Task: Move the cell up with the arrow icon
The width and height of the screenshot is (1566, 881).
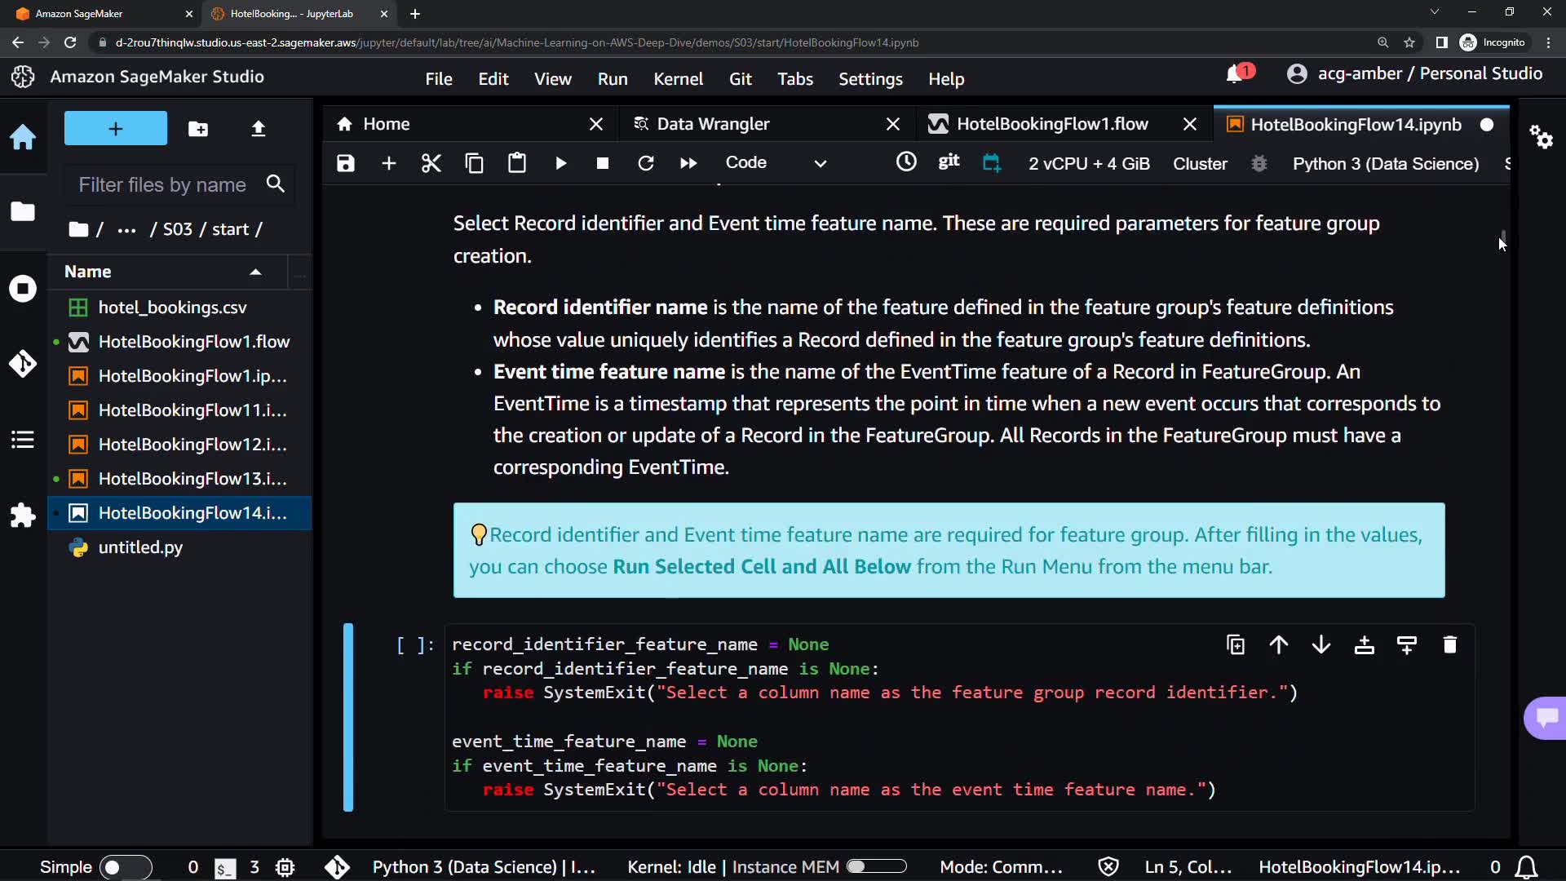Action: (x=1278, y=645)
